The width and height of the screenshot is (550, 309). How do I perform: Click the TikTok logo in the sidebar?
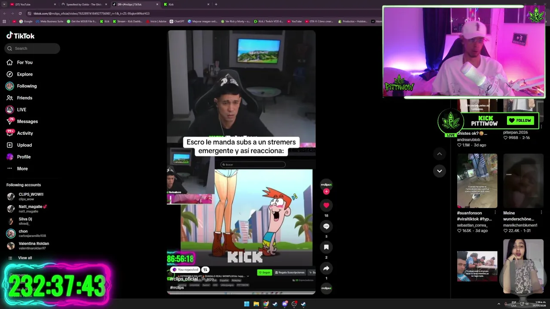[20, 36]
